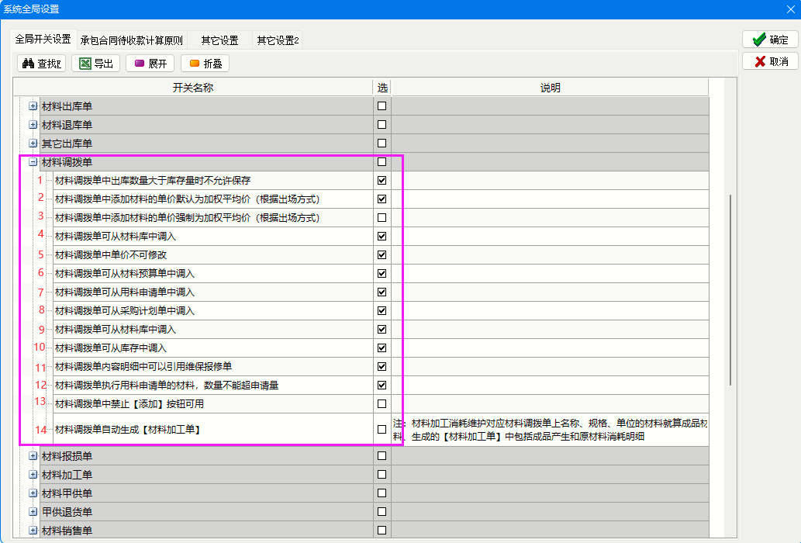
Task: Click the 查找 binoculars search button
Action: point(42,64)
